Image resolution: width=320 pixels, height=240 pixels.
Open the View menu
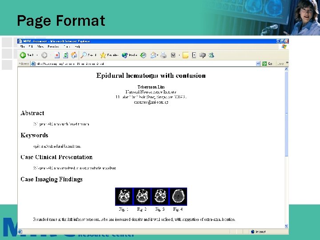pyautogui.click(x=40, y=47)
